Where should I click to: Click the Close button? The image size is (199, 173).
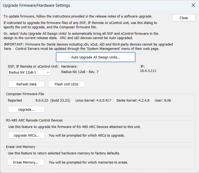[x=184, y=18]
